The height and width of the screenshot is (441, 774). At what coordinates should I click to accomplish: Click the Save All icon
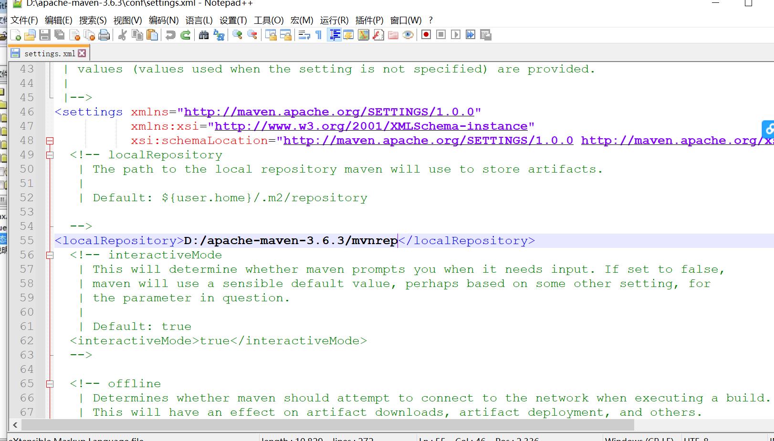(60, 35)
